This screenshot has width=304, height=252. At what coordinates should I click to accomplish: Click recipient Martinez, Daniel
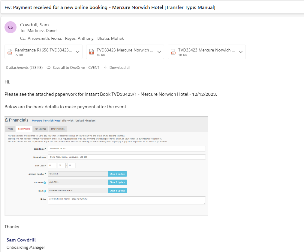tap(42, 31)
